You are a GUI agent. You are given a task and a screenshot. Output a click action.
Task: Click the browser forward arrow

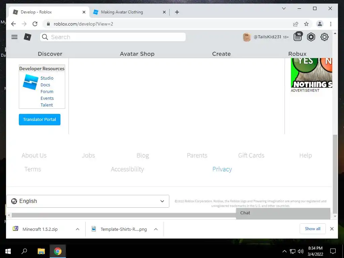tap(24, 24)
